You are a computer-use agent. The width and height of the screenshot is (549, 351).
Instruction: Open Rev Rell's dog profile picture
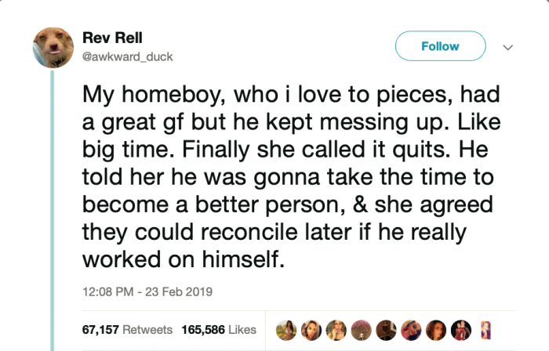click(x=53, y=47)
